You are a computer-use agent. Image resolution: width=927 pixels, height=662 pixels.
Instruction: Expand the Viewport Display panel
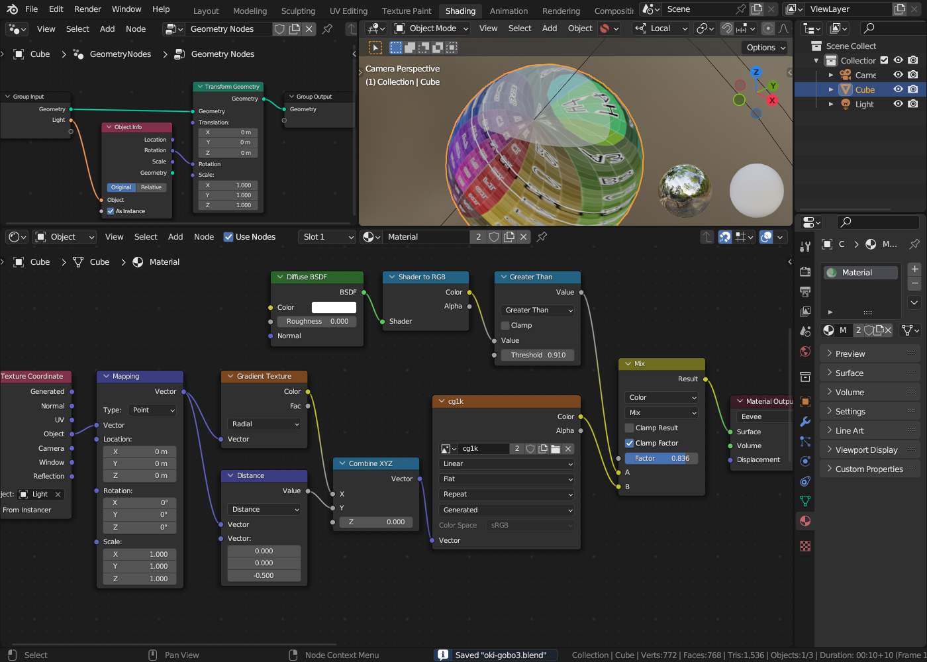pyautogui.click(x=870, y=450)
